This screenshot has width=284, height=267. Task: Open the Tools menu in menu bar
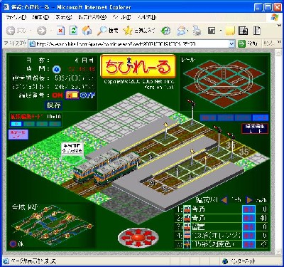[121, 17]
